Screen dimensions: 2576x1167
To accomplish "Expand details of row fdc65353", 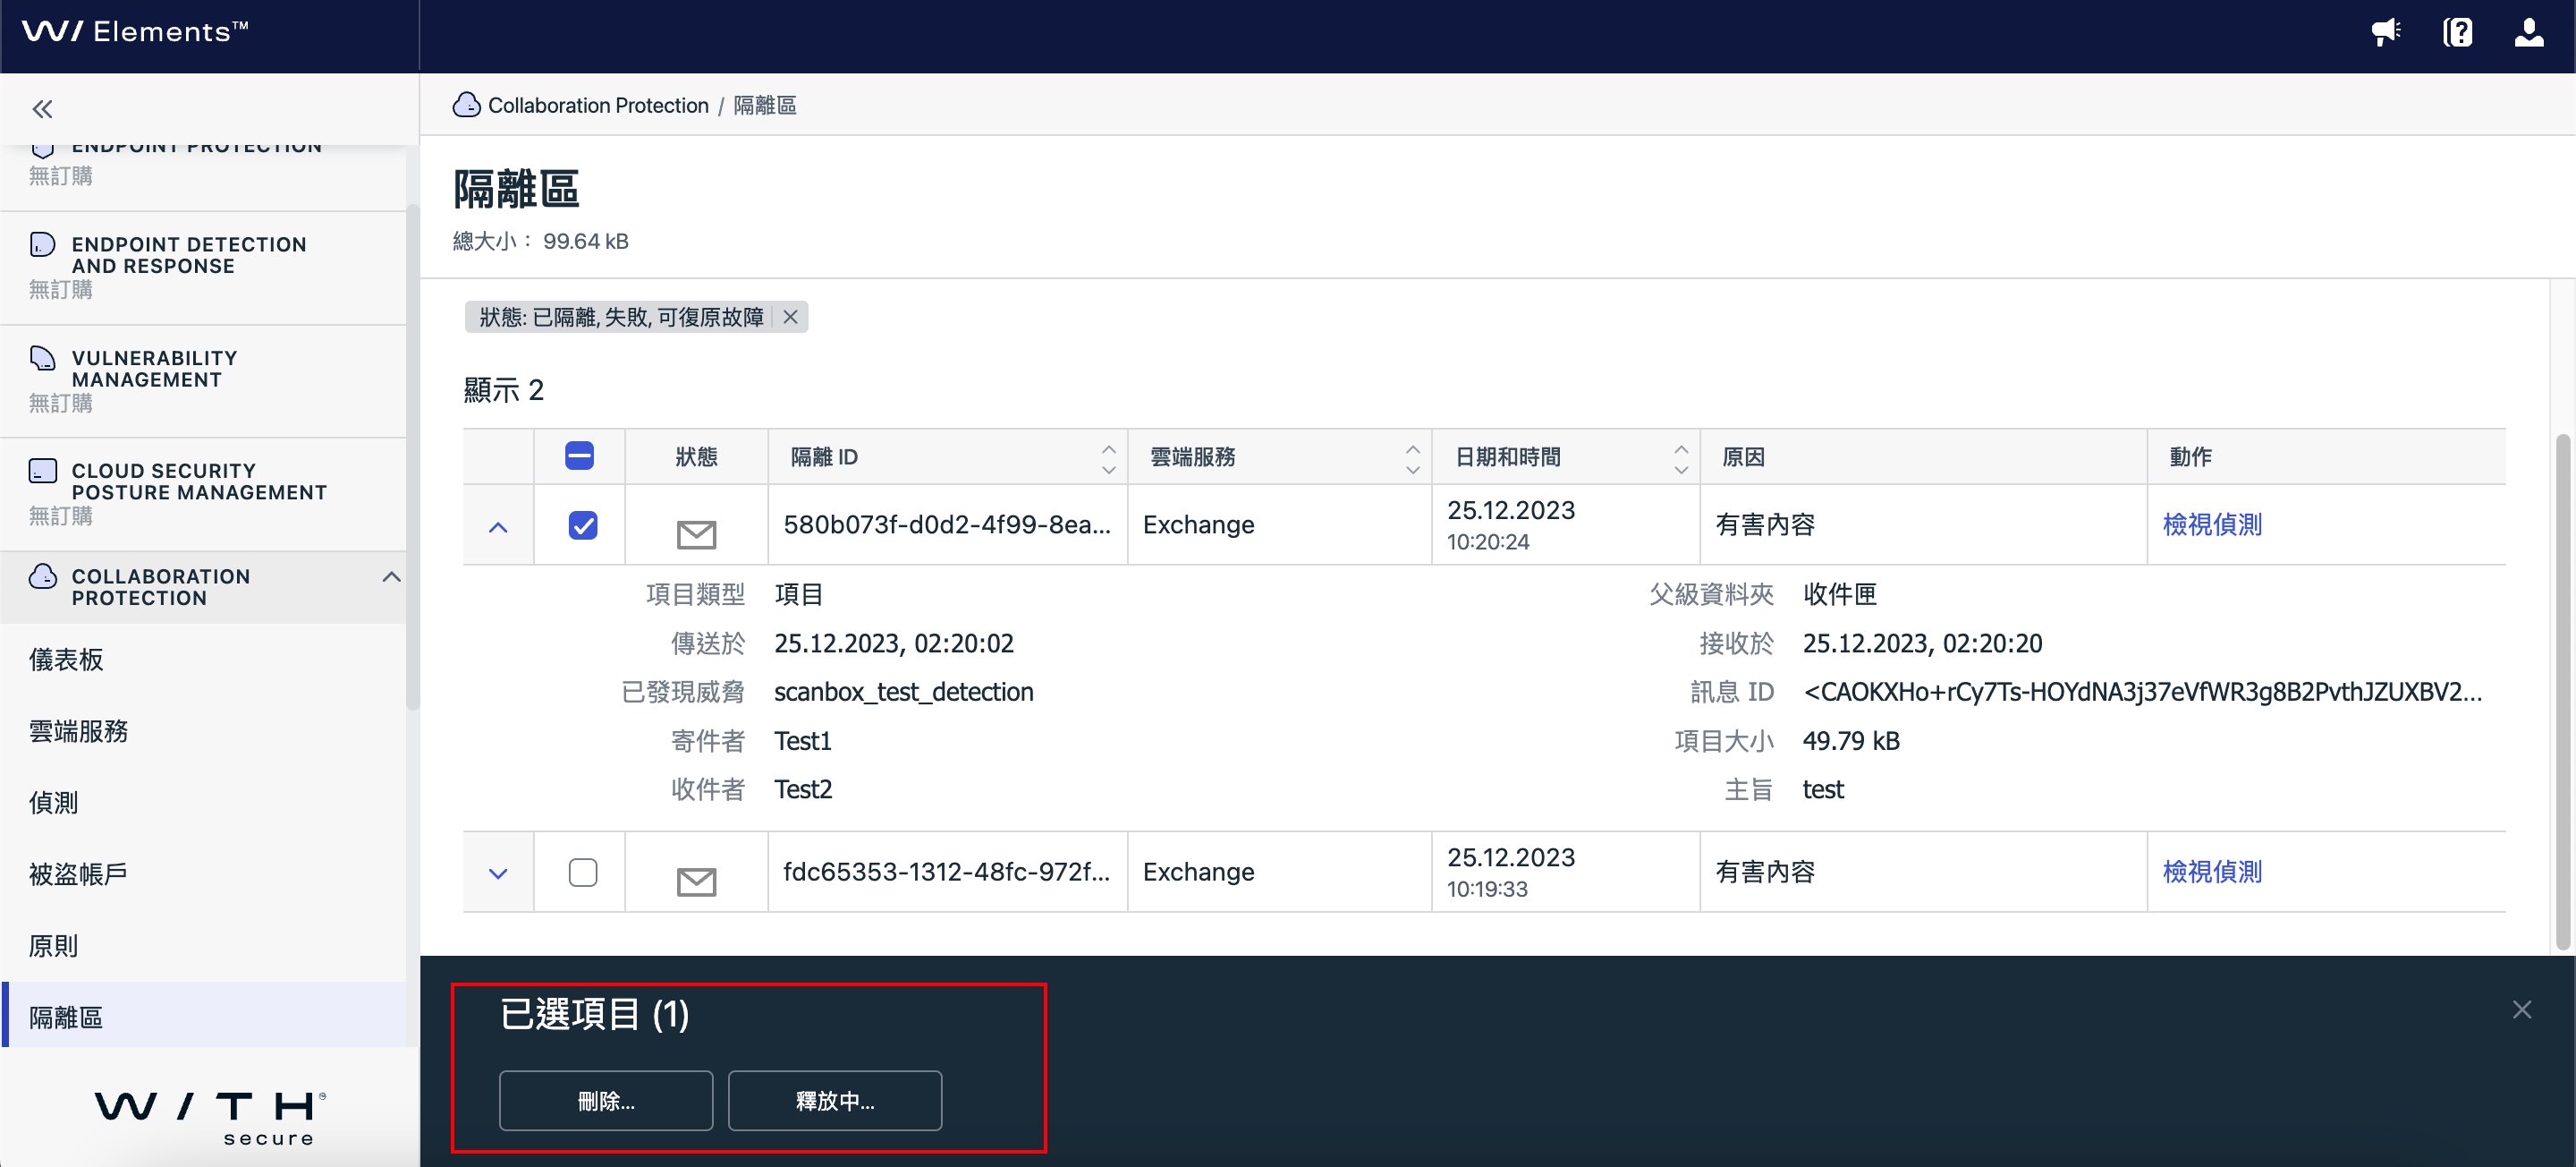I will tap(498, 873).
